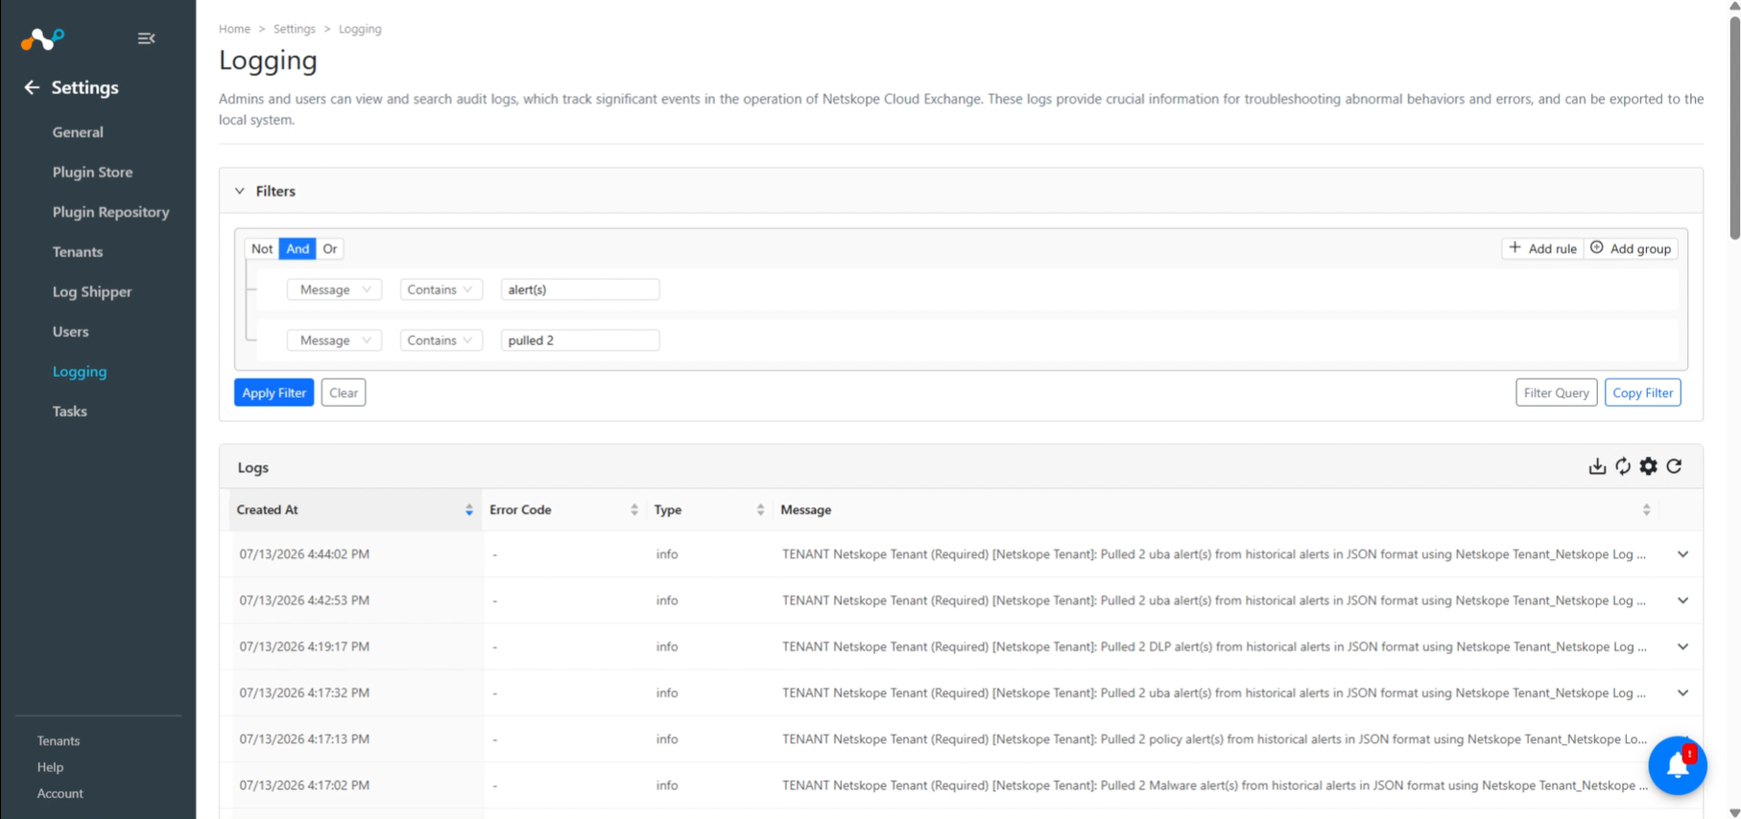Click the Logs panel title

tap(252, 468)
